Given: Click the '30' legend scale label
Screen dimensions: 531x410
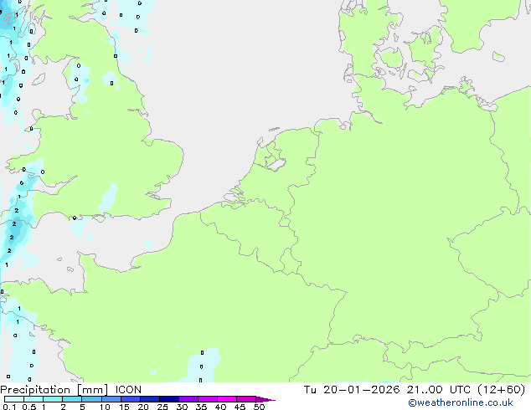Looking at the screenshot, I should (x=182, y=407).
